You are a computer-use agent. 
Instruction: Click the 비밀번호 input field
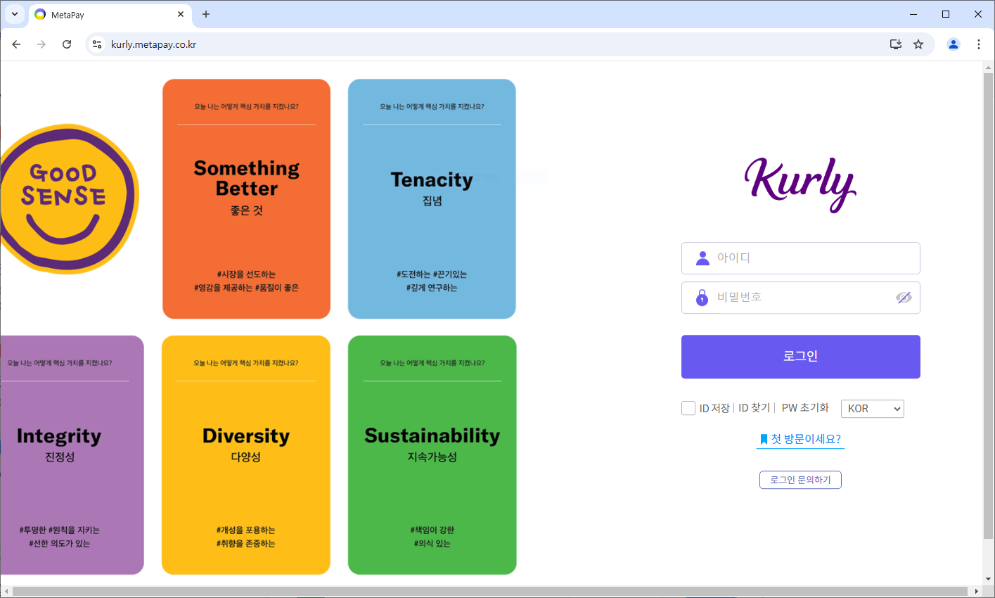[x=800, y=298]
